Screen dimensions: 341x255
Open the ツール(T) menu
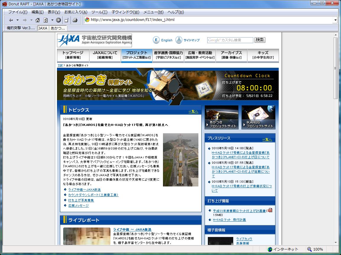pos(99,12)
